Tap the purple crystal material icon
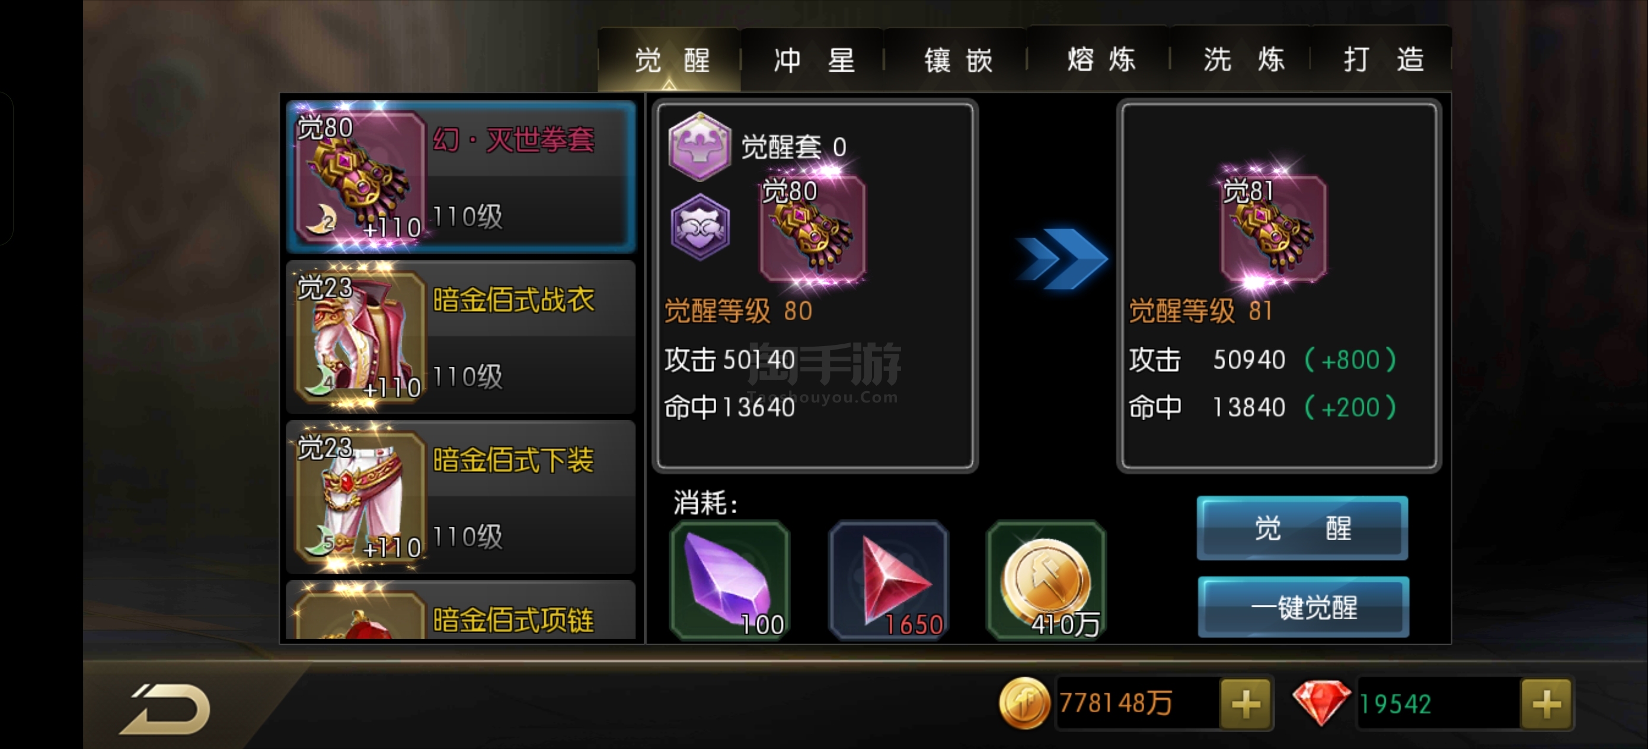Viewport: 1648px width, 749px height. tap(729, 580)
